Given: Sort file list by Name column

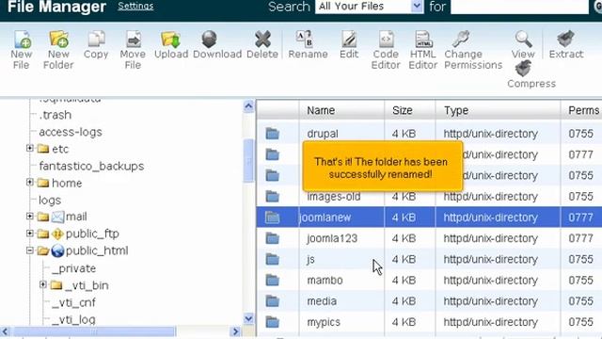Looking at the screenshot, I should pyautogui.click(x=321, y=111).
